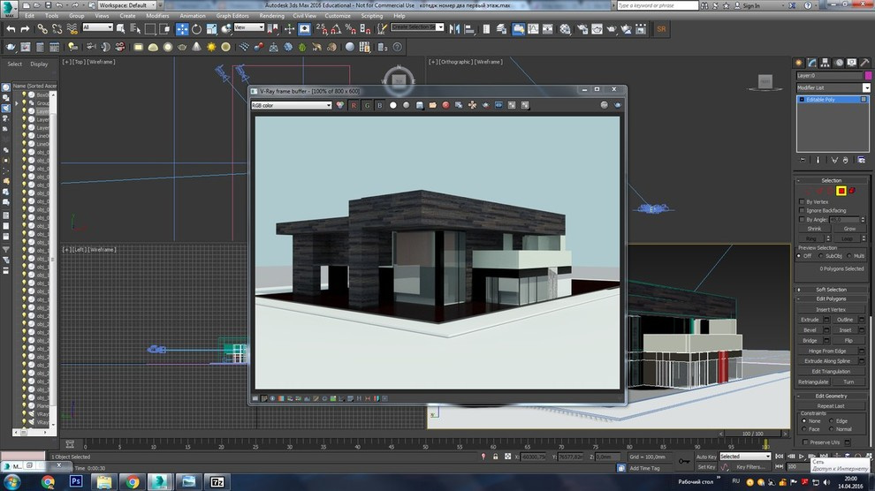Enable the By Vertex checkbox
The height and width of the screenshot is (491, 875).
pyautogui.click(x=801, y=202)
